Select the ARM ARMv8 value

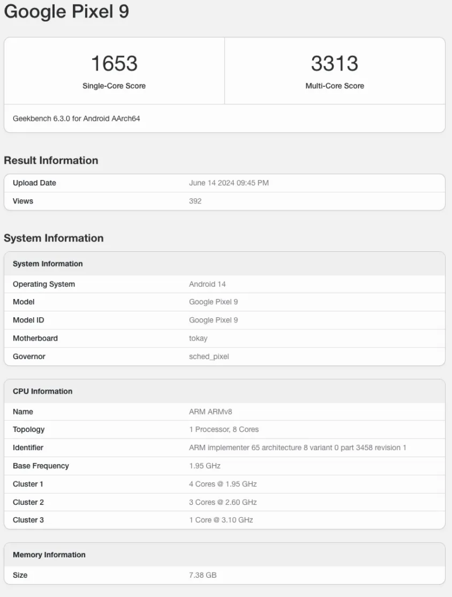(x=210, y=412)
